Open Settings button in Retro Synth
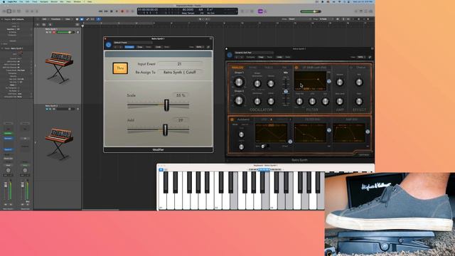The height and width of the screenshot is (256, 455). pyautogui.click(x=364, y=155)
